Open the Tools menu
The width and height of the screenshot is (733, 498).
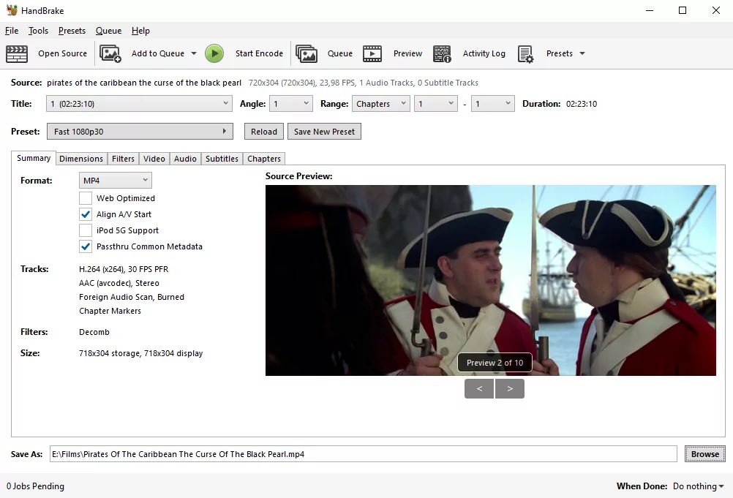(x=38, y=31)
